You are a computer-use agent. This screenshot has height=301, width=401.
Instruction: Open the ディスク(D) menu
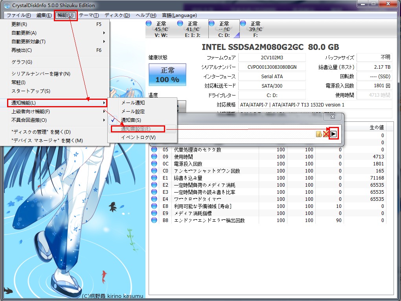pyautogui.click(x=117, y=15)
